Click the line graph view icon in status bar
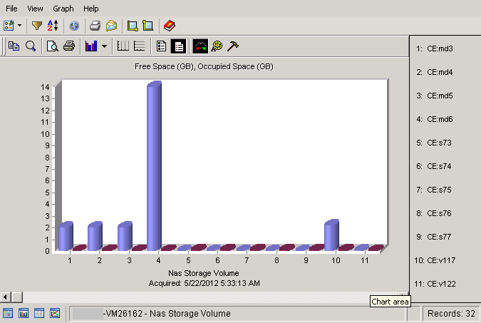The height and width of the screenshot is (323, 481). [55, 314]
